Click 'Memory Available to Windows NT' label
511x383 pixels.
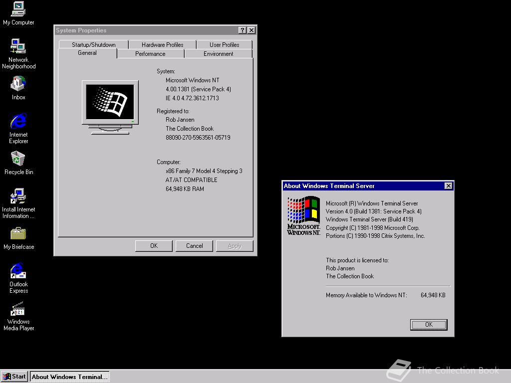pyautogui.click(x=366, y=295)
